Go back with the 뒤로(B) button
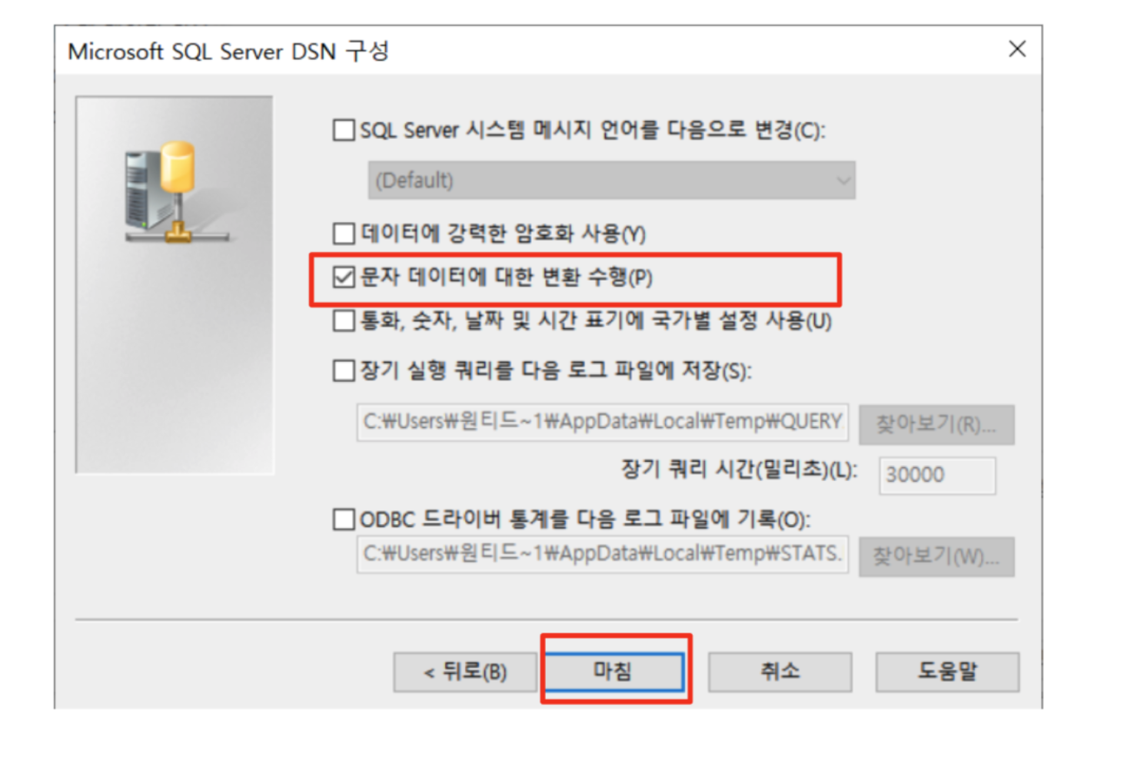This screenshot has width=1144, height=770. (x=464, y=672)
